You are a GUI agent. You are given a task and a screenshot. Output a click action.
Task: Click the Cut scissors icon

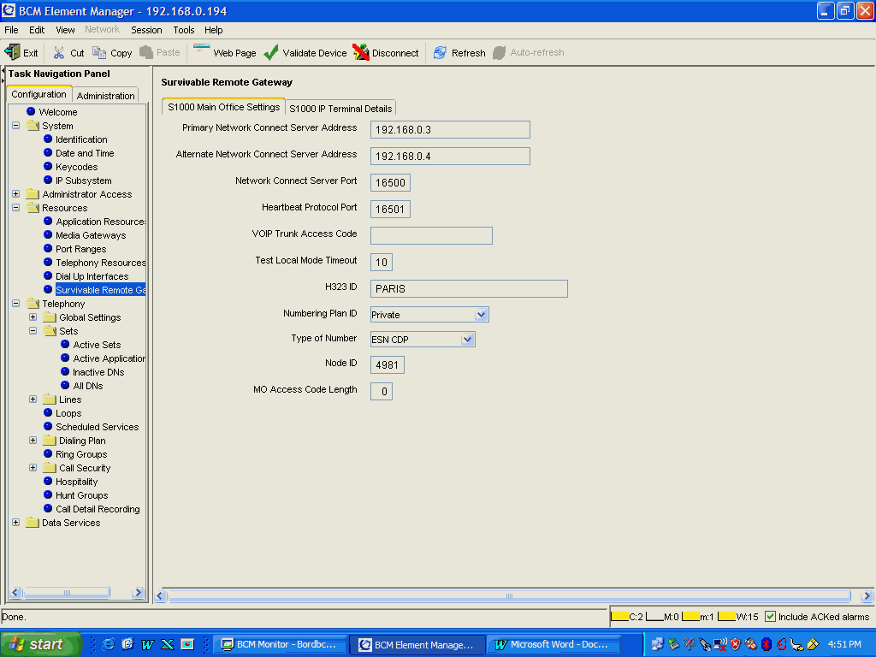pos(59,52)
